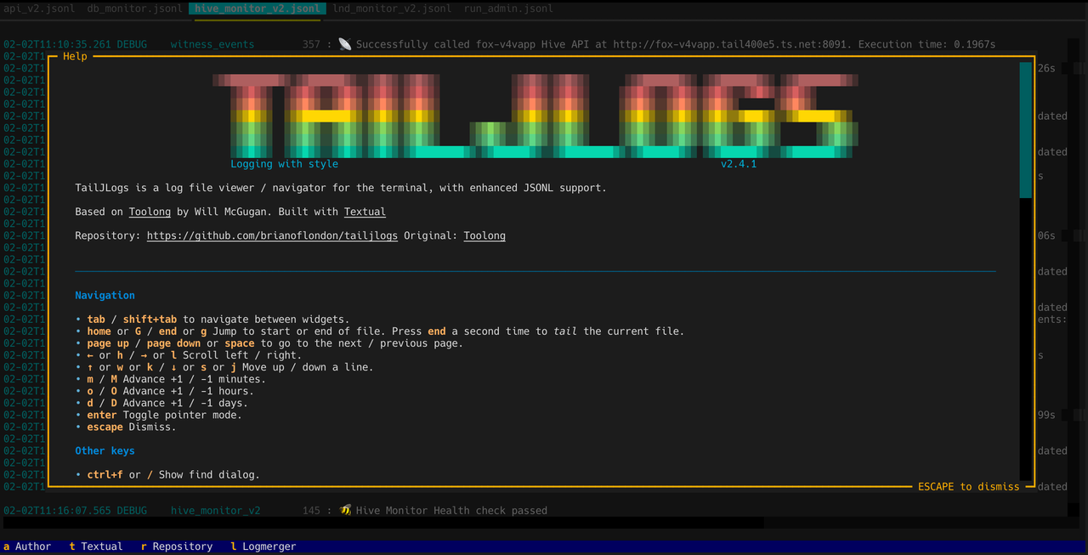This screenshot has height=555, width=1088.
Task: Open the run_admin.jsonl tab
Action: (508, 8)
